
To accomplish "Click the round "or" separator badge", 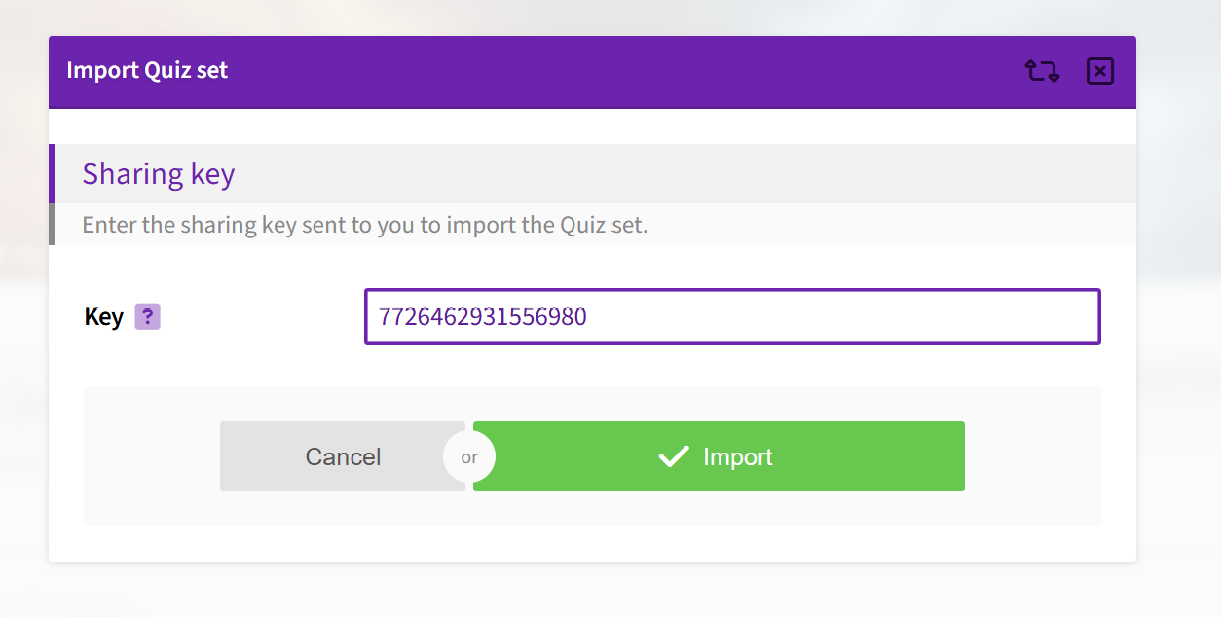I will tap(469, 456).
